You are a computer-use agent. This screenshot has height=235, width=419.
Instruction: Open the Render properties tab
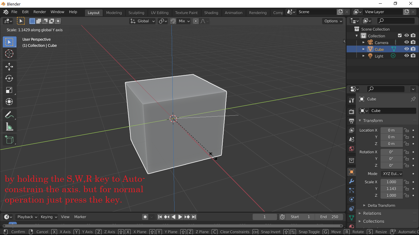tap(352, 112)
